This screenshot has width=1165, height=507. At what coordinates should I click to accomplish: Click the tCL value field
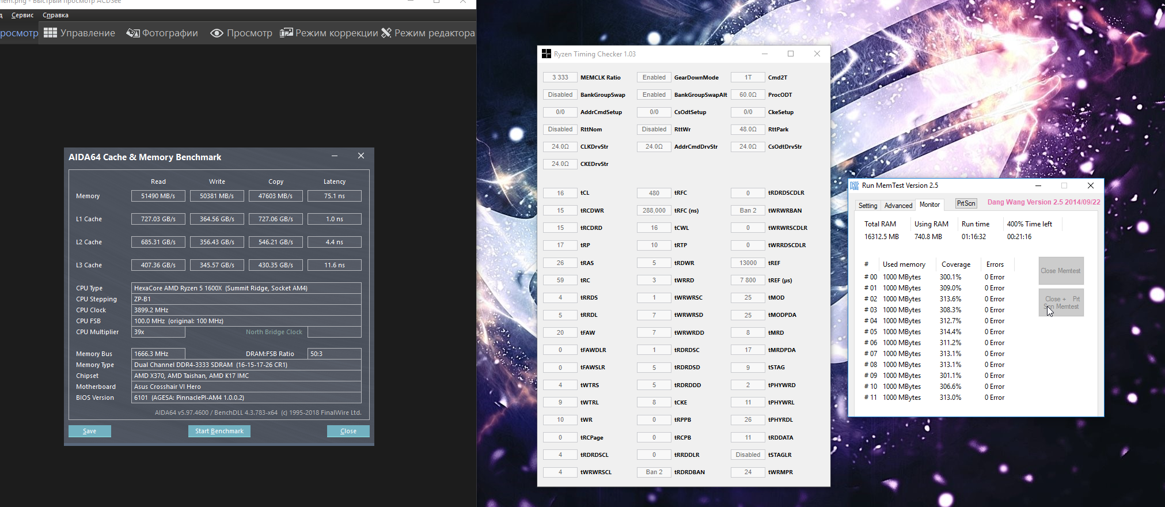coord(560,193)
